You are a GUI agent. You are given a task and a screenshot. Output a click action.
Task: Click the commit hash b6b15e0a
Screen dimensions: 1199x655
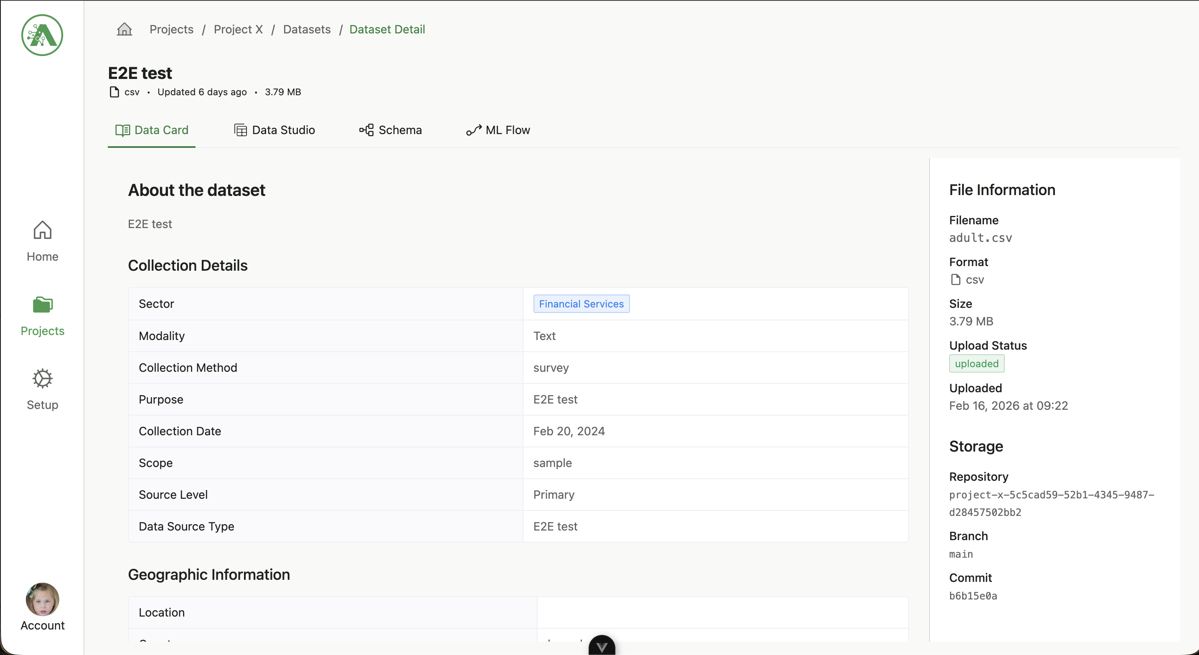click(x=973, y=596)
